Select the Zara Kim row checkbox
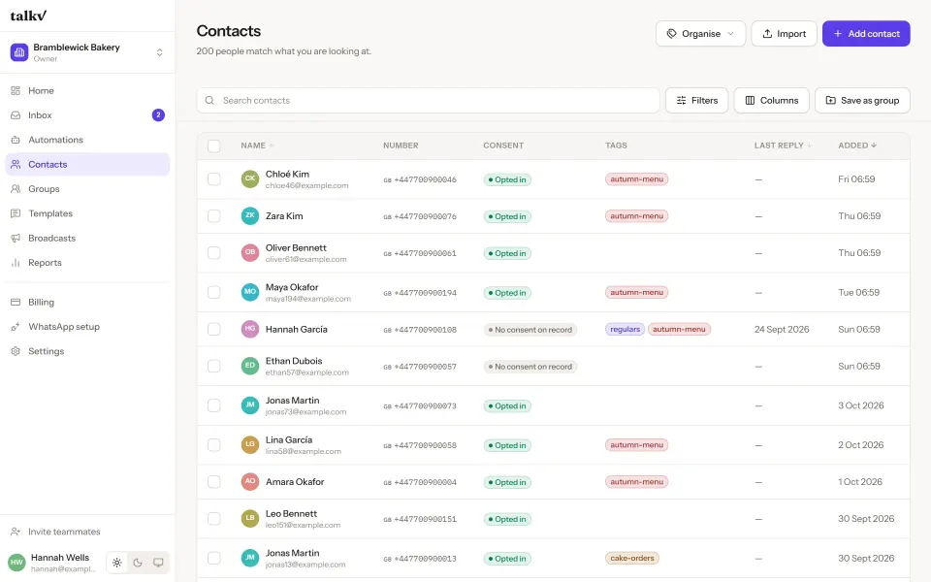The image size is (931, 582). click(213, 216)
